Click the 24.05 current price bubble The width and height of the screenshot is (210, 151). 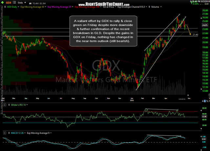[x=205, y=25]
